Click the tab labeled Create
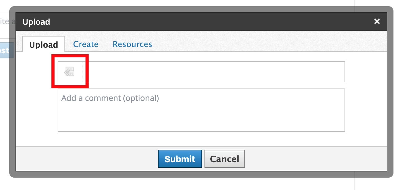The height and width of the screenshot is (190, 404). click(x=86, y=44)
